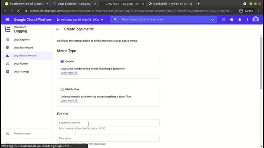Click the Logs Explorer list icon

click(x=7, y=39)
